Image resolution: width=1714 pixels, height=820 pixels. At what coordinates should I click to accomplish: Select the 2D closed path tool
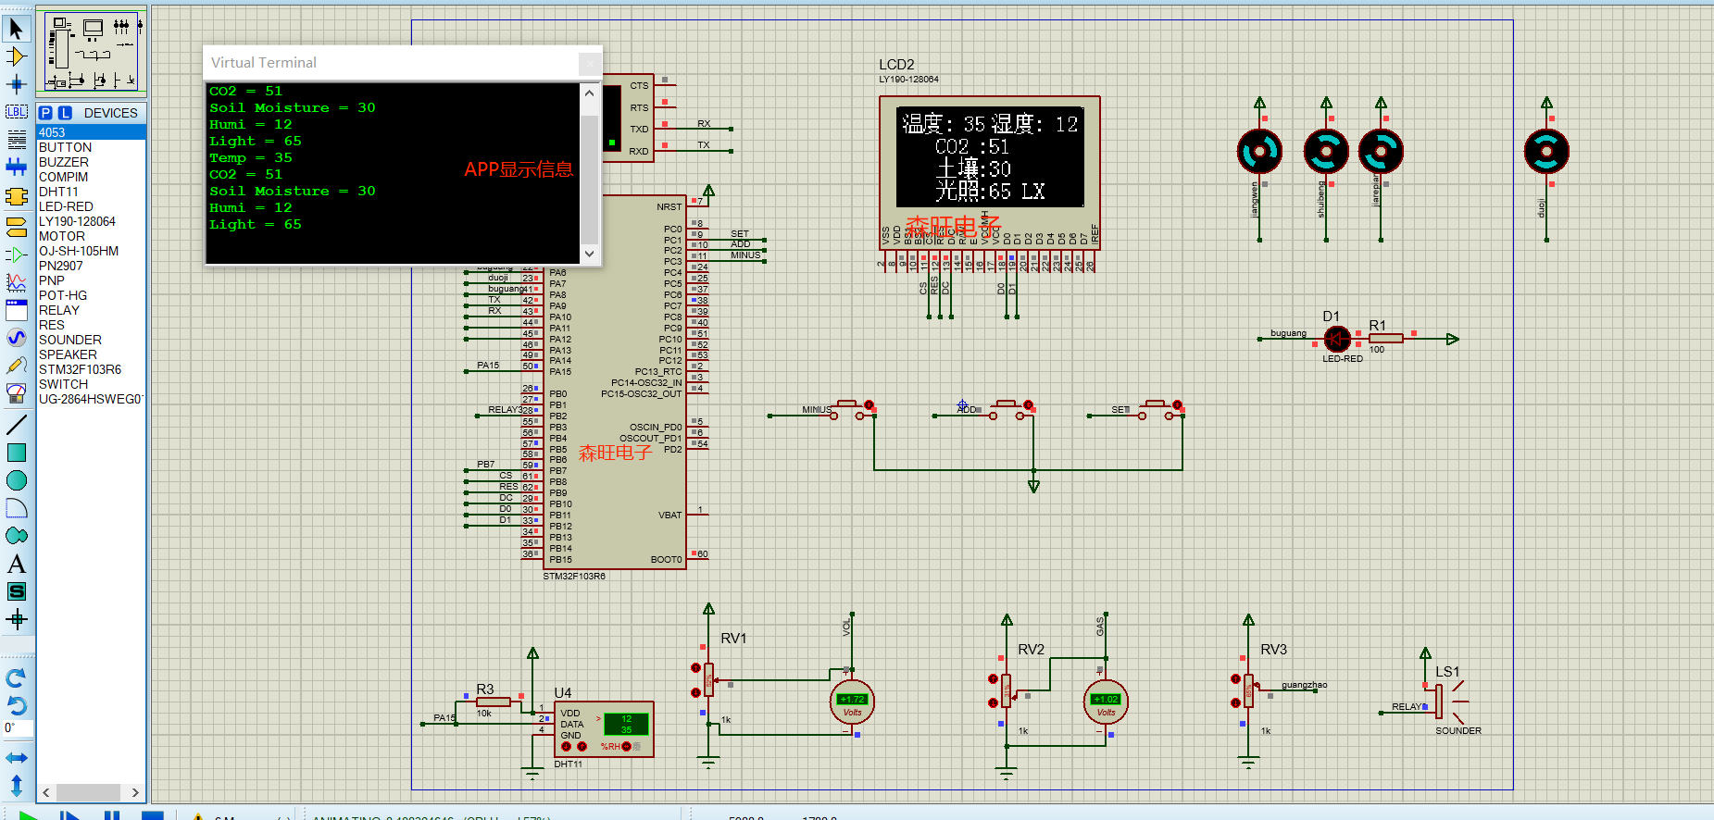coord(16,536)
